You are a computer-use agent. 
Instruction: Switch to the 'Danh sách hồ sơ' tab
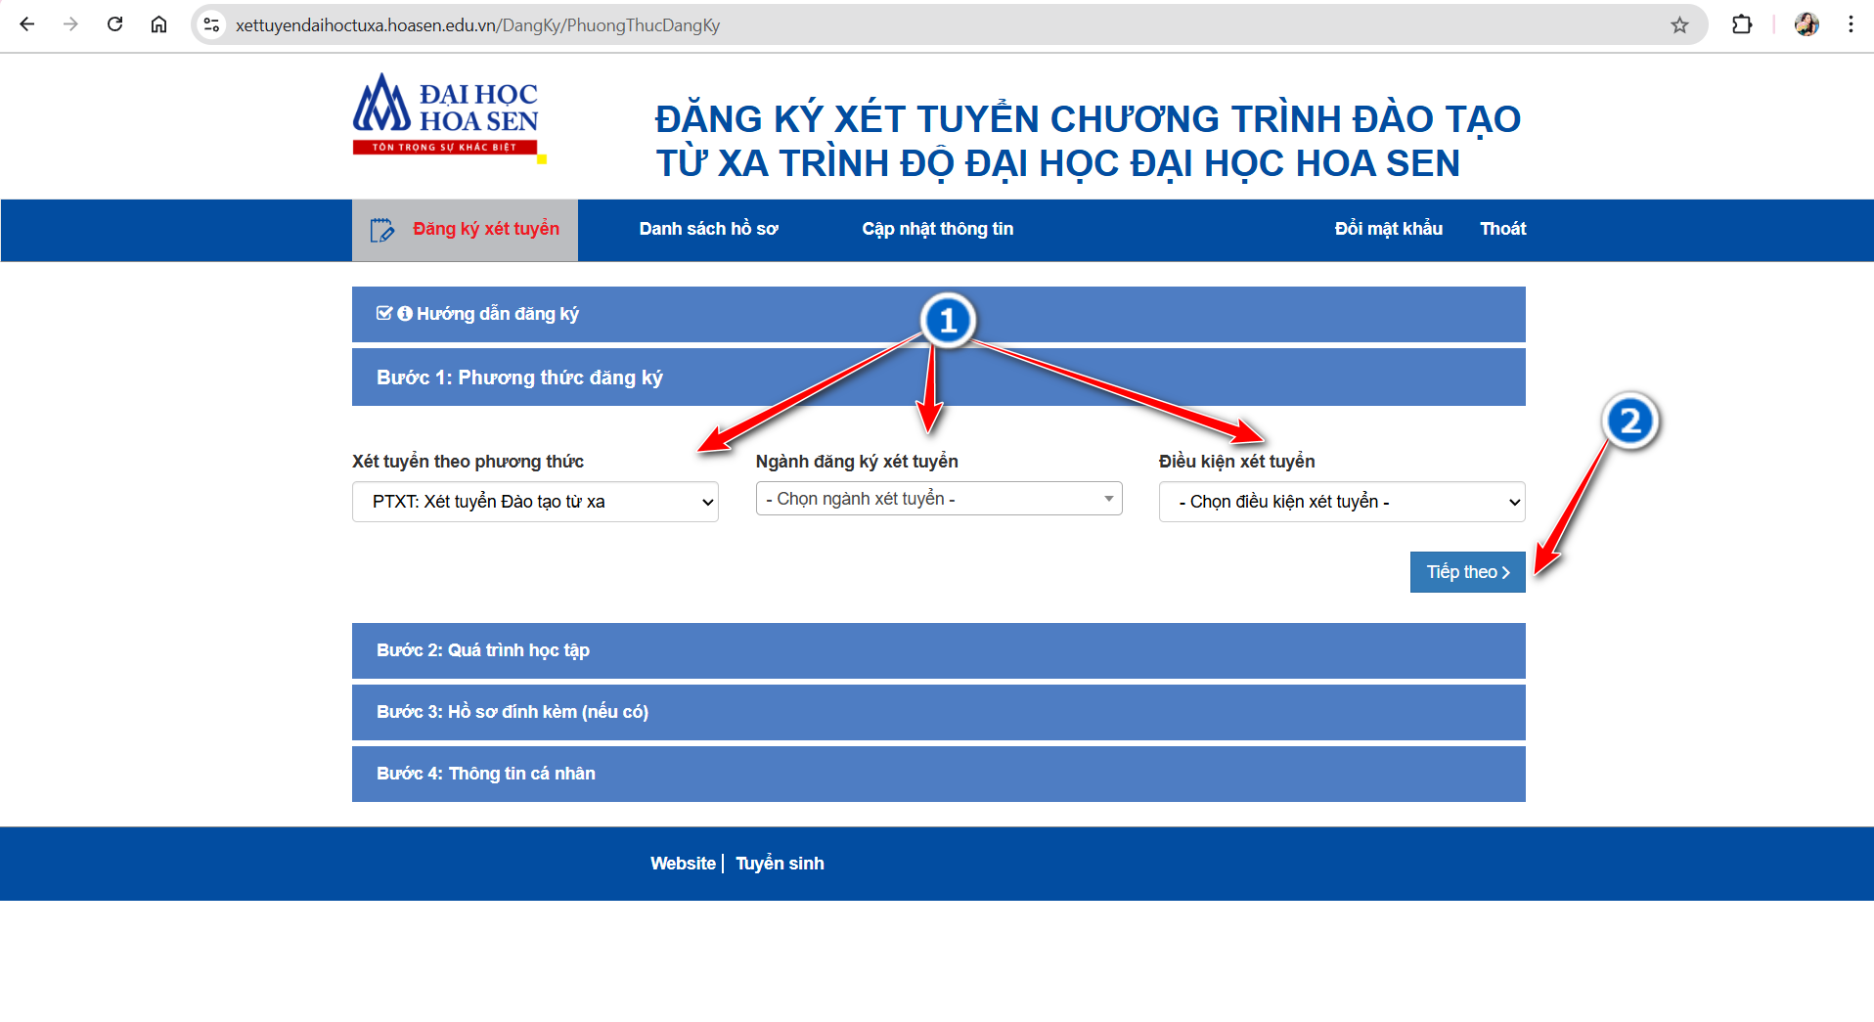(x=708, y=229)
